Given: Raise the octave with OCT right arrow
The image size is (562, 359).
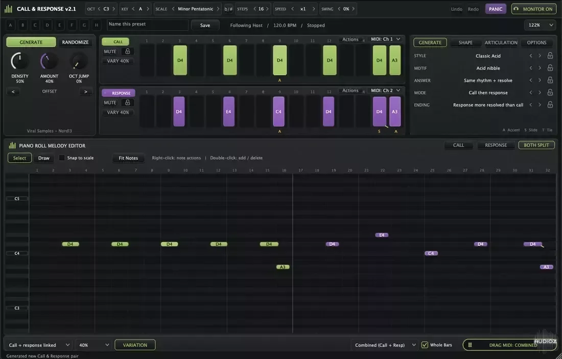Looking at the screenshot, I should pos(114,9).
